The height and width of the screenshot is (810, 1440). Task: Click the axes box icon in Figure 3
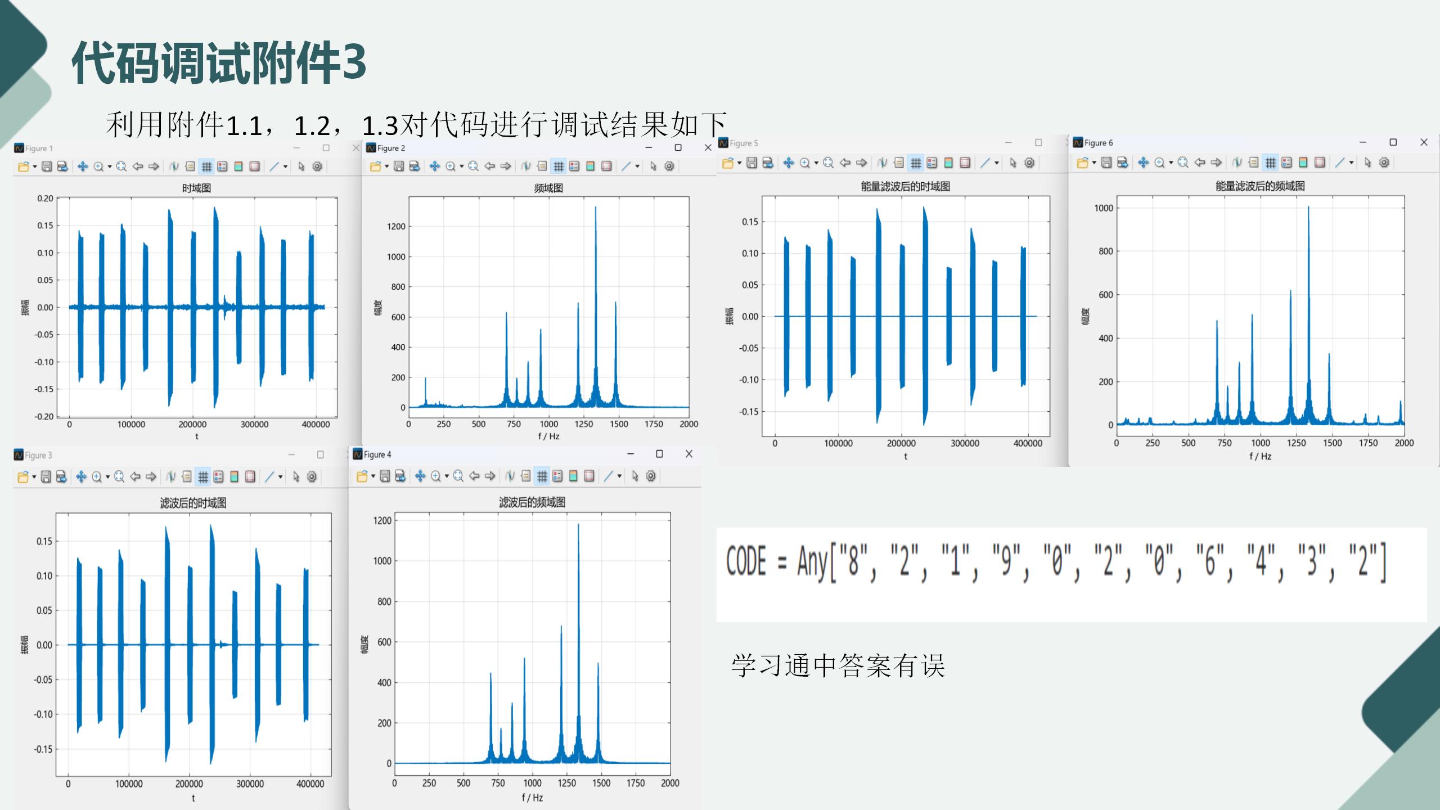coord(250,477)
